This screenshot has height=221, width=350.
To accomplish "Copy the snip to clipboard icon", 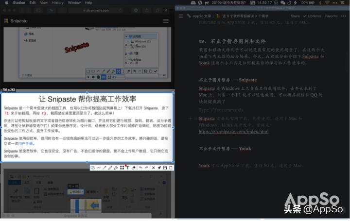I will pyautogui.click(x=171, y=168).
